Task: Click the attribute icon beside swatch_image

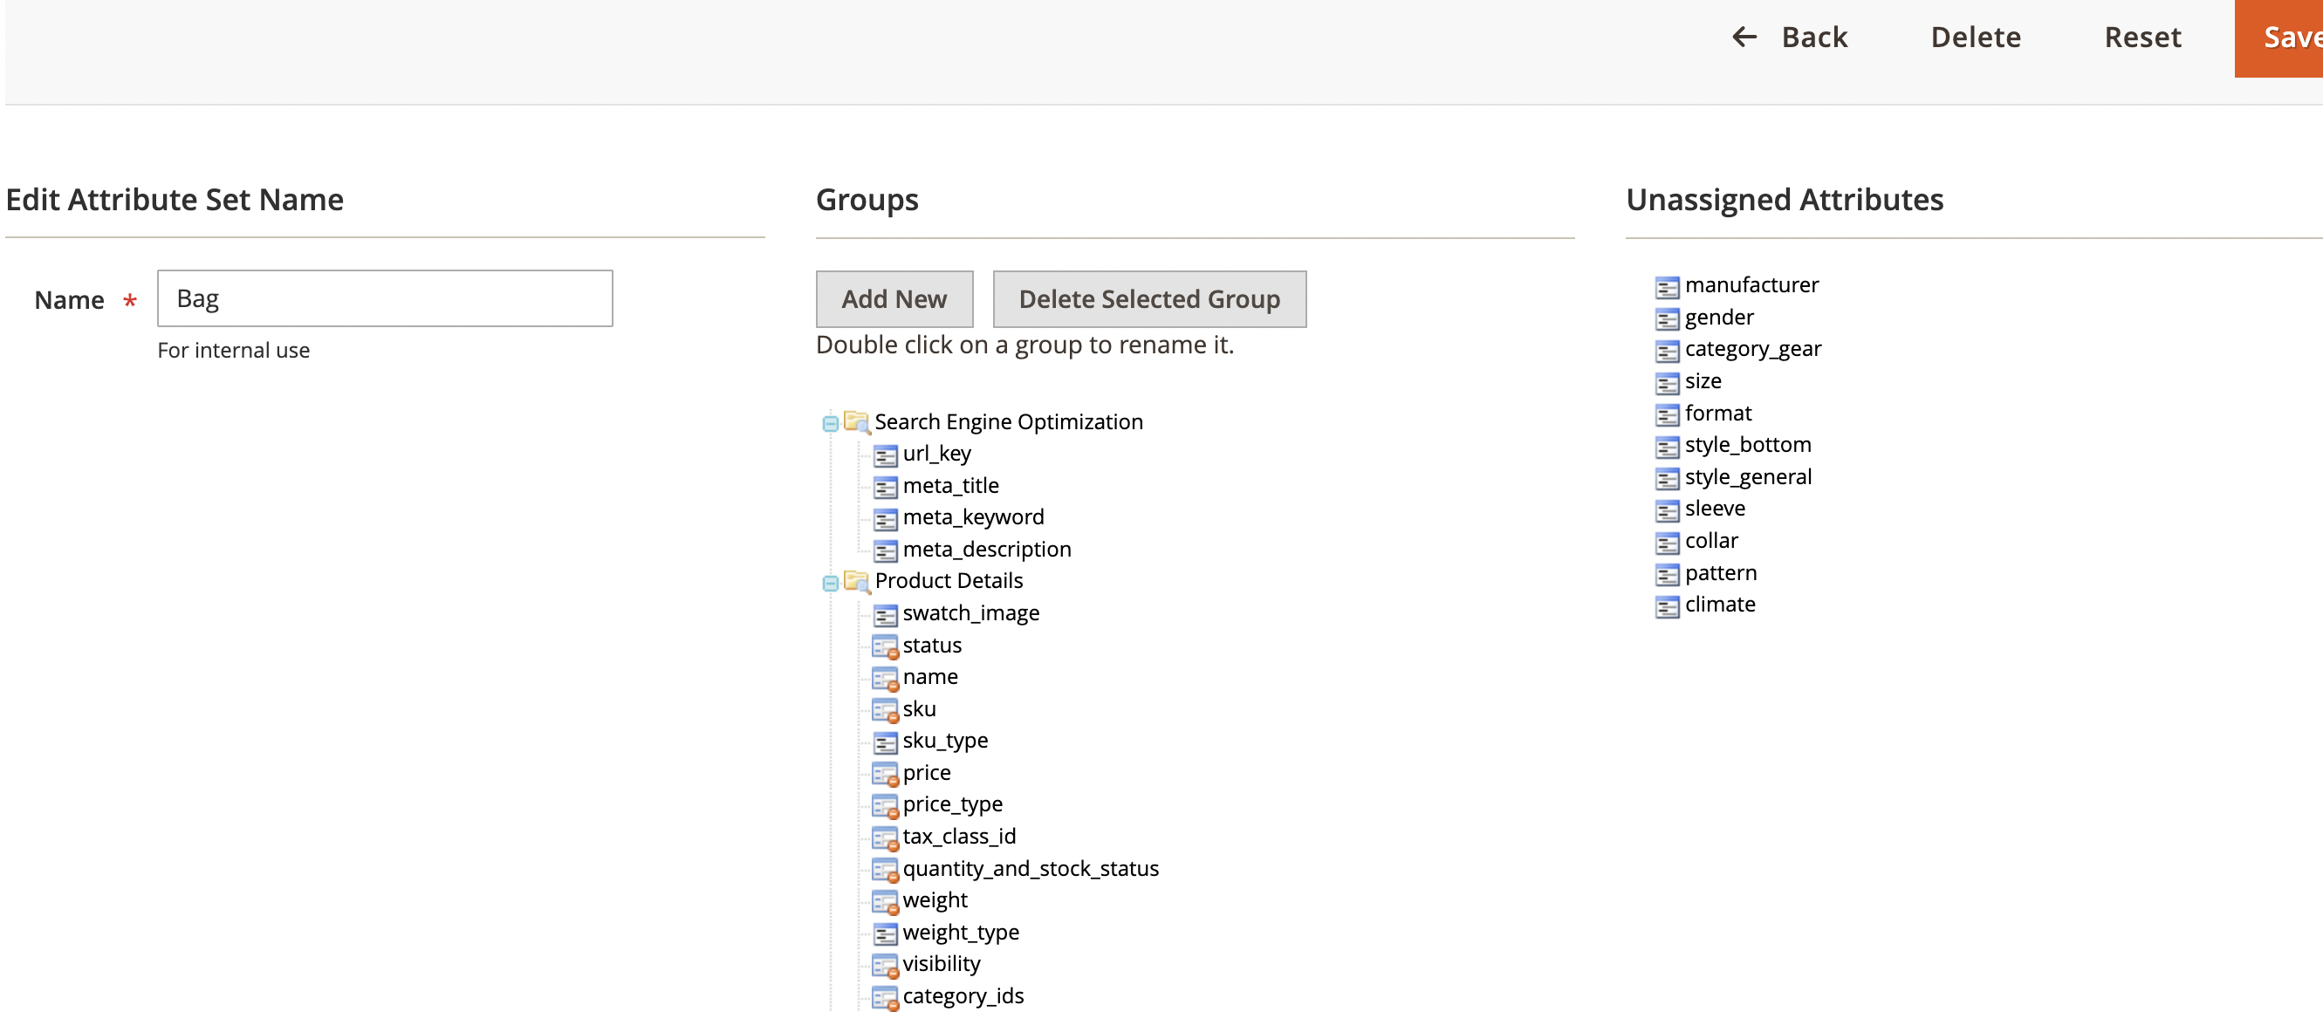Action: click(x=885, y=614)
